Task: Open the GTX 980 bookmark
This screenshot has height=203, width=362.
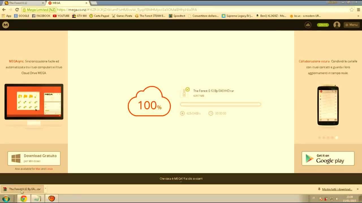Action: 79,16
